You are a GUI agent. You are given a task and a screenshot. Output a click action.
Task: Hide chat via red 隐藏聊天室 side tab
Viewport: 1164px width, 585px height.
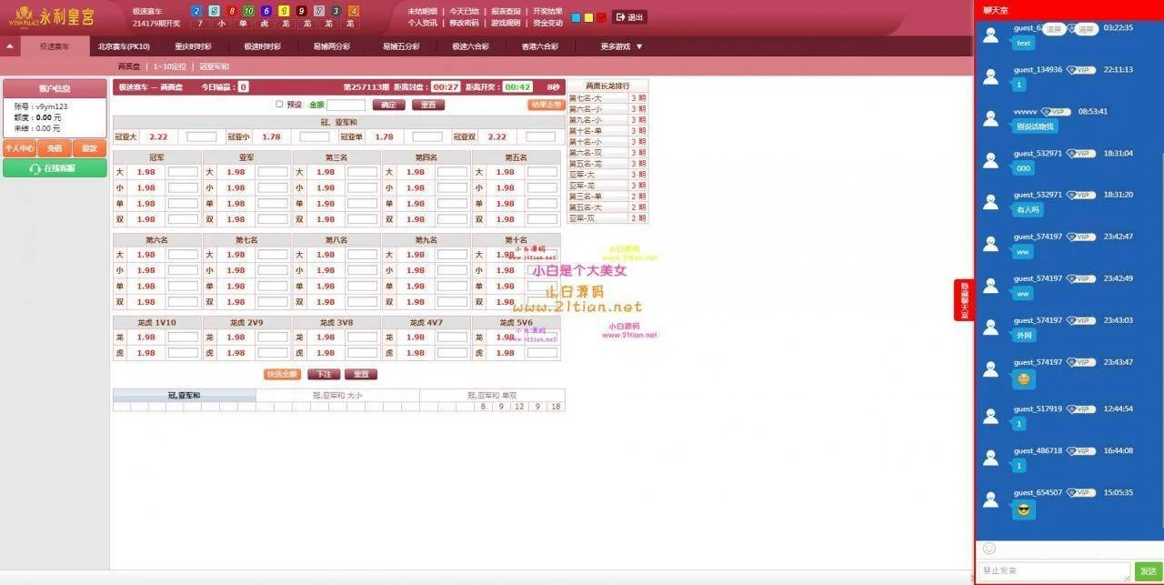tap(964, 299)
